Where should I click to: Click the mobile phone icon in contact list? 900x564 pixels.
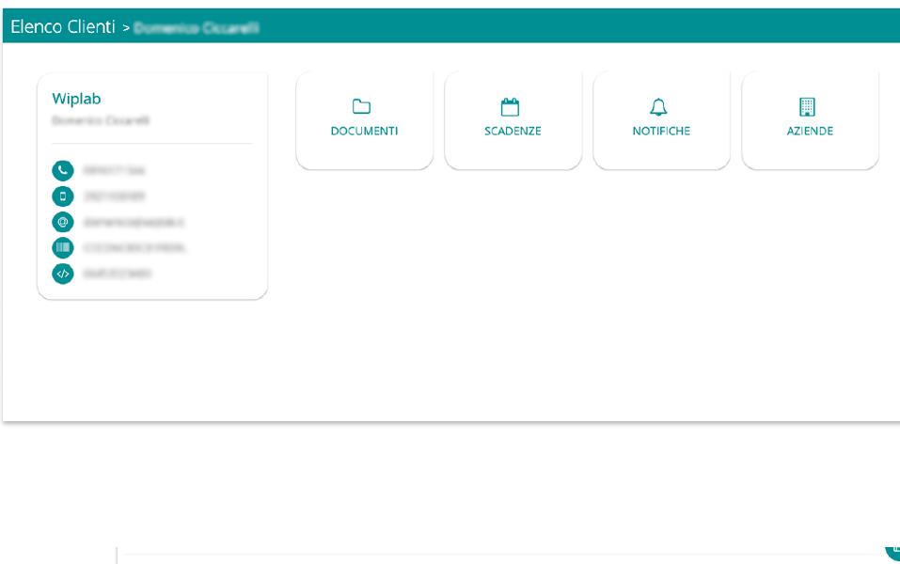pyautogui.click(x=63, y=196)
